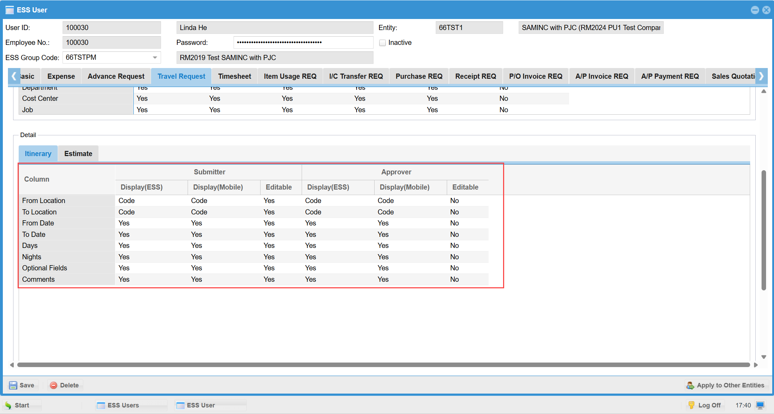Click the Apply to Other Entities icon
The width and height of the screenshot is (774, 414).
click(x=690, y=385)
